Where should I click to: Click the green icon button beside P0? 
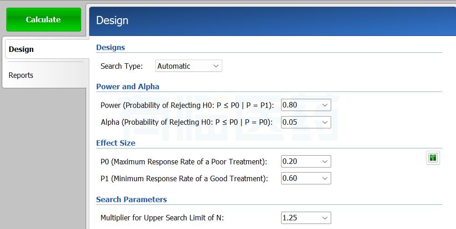[x=433, y=158]
